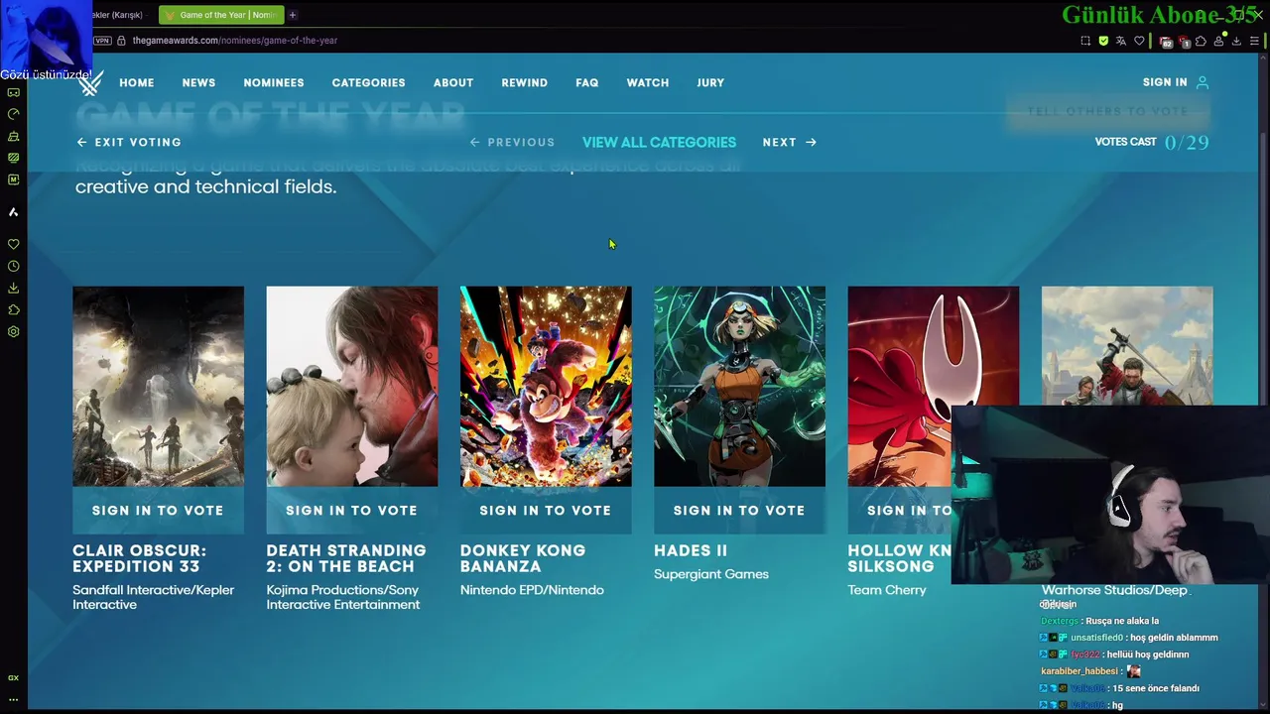The image size is (1270, 714).
Task: Select Donkey Kong Bananza artwork
Action: (546, 386)
